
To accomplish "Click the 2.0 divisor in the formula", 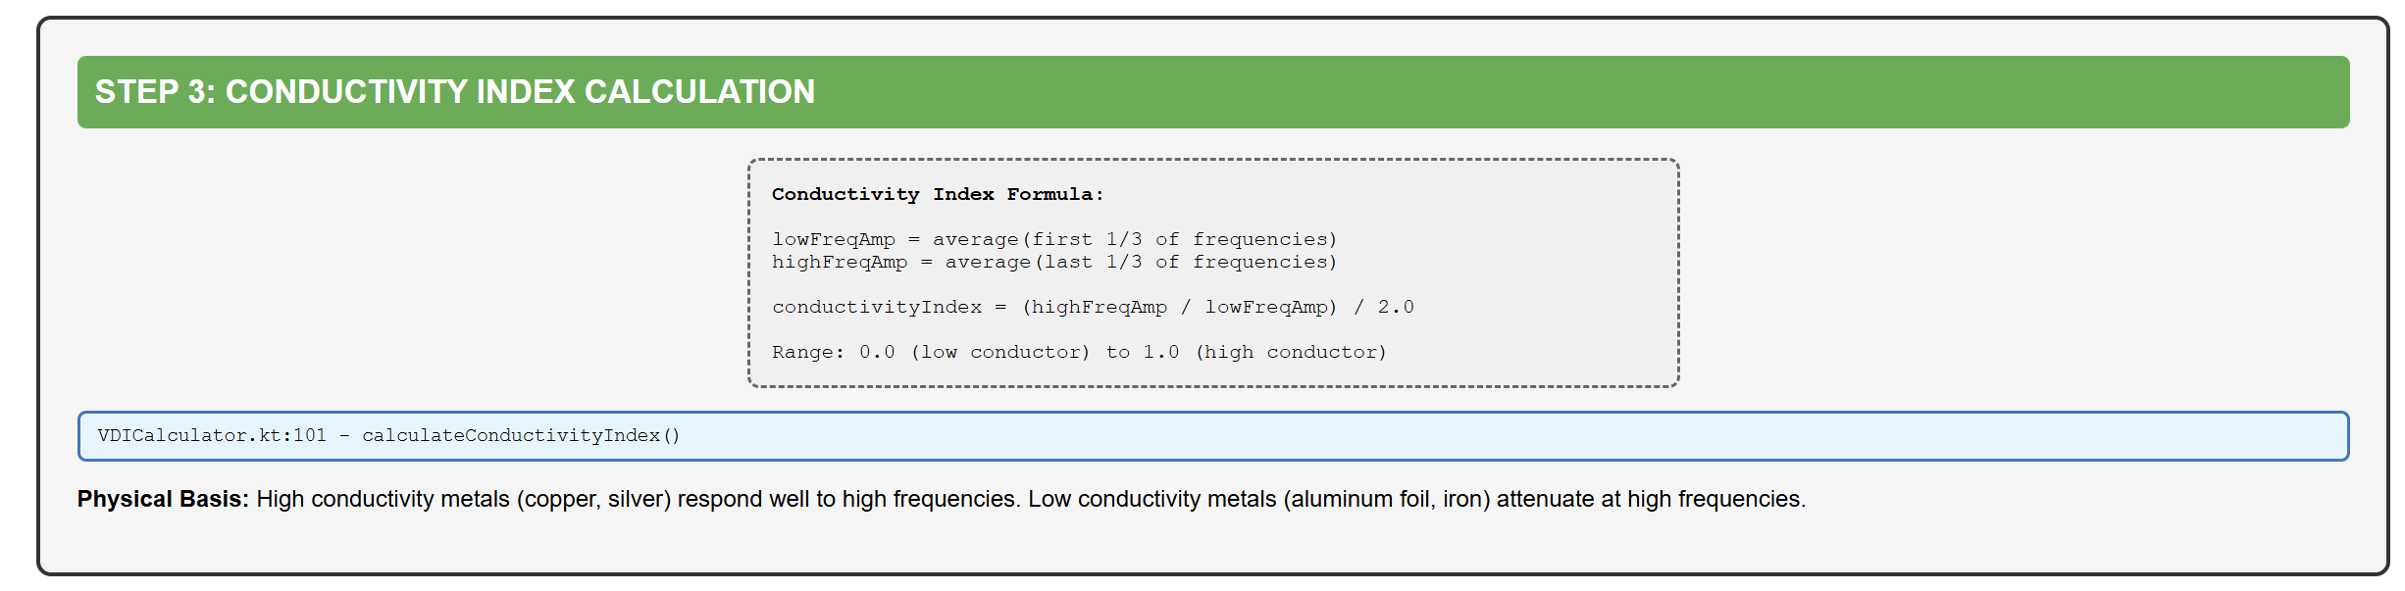I will 1395,307.
